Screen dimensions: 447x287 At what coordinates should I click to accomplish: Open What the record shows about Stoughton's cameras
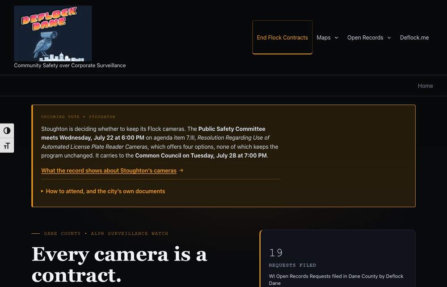coord(109,171)
